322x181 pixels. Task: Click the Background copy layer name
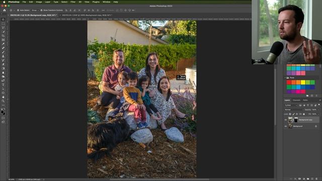click(305, 120)
